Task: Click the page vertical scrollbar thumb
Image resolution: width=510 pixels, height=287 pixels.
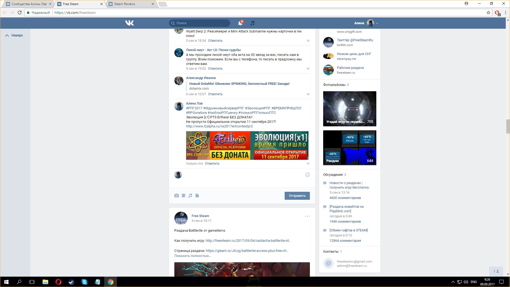Action: (508, 127)
